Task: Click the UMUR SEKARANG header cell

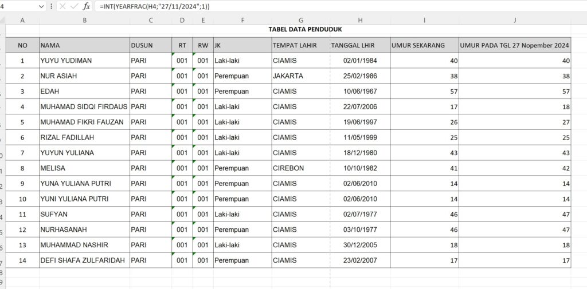Action: point(425,45)
